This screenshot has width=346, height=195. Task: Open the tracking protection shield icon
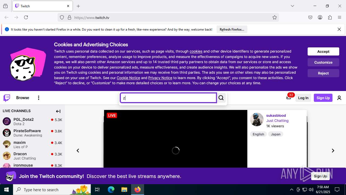pos(62,17)
